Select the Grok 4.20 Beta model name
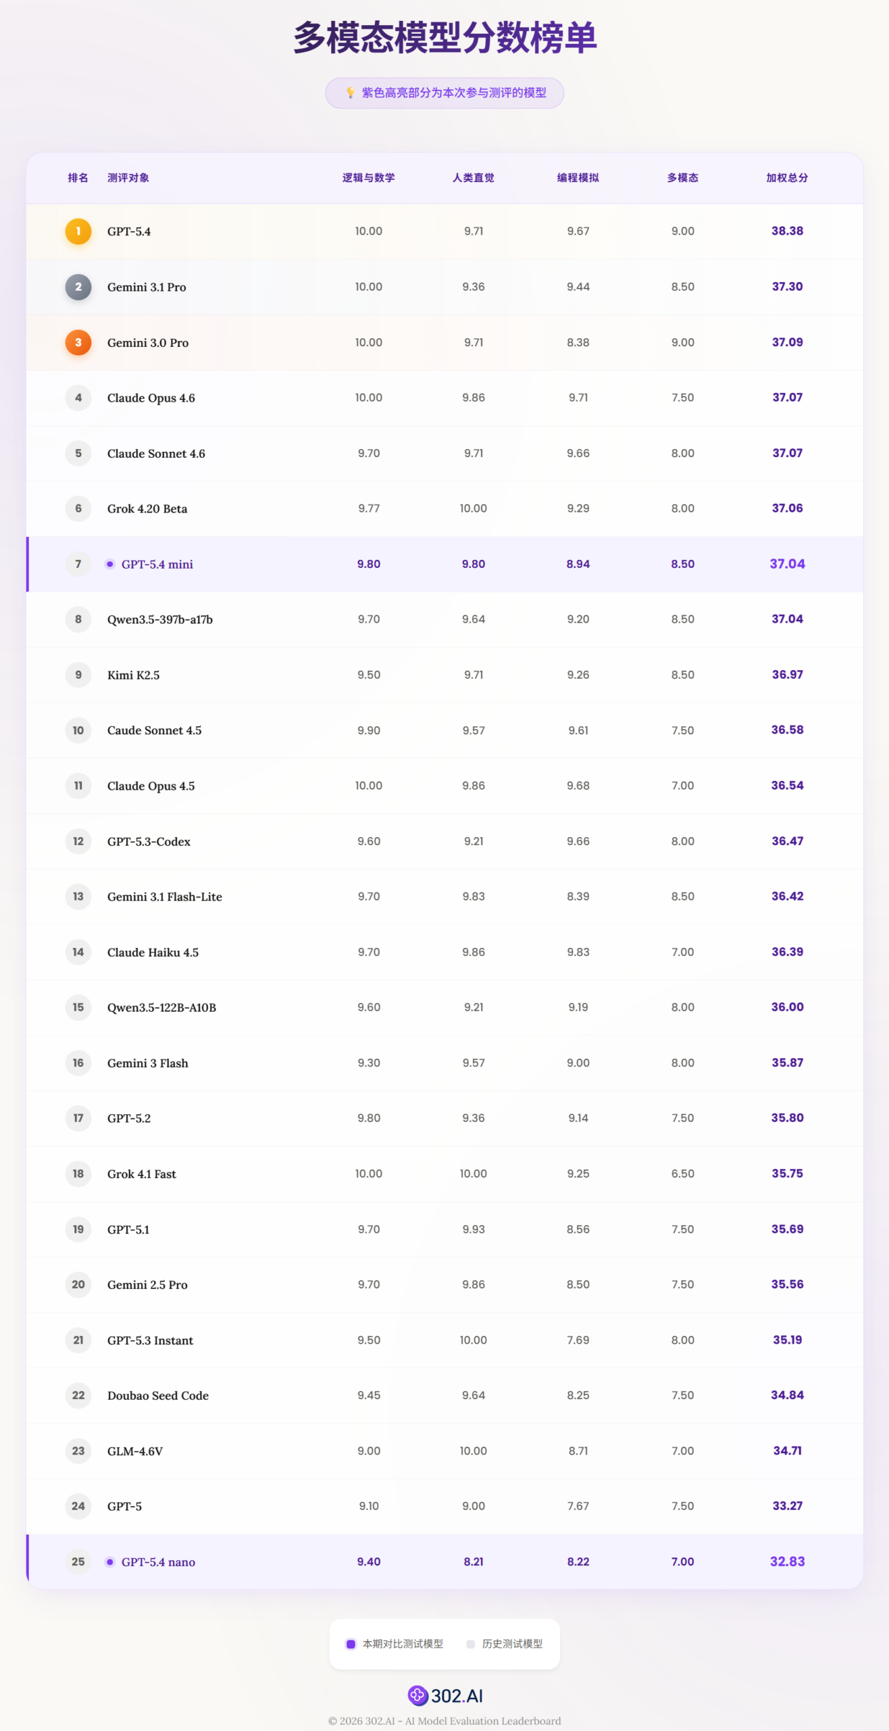This screenshot has height=1731, width=889. pos(147,508)
